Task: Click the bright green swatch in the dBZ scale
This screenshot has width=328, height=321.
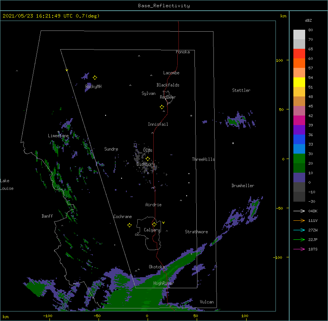Action: click(299, 159)
